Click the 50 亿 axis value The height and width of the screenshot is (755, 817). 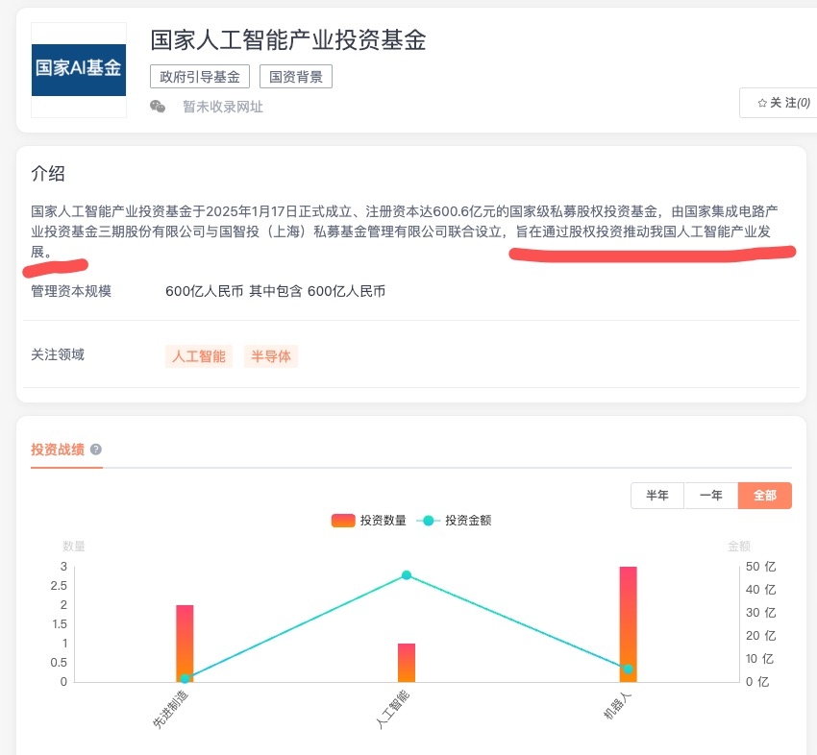(760, 567)
